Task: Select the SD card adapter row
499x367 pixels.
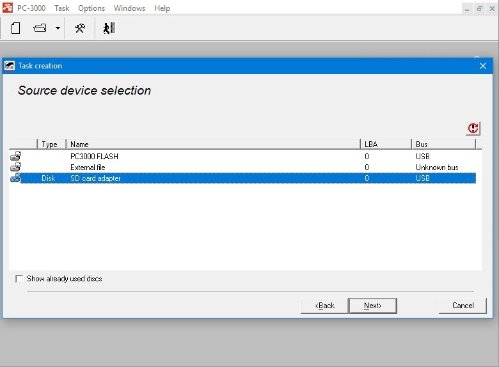Action: [242, 178]
